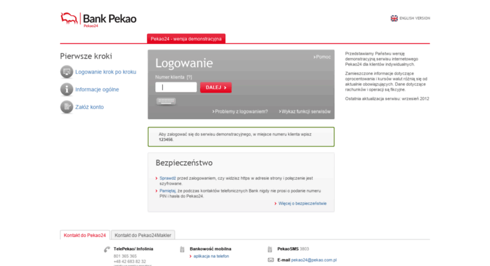Open Wykaz funkcji serwisów link

pos(305,111)
